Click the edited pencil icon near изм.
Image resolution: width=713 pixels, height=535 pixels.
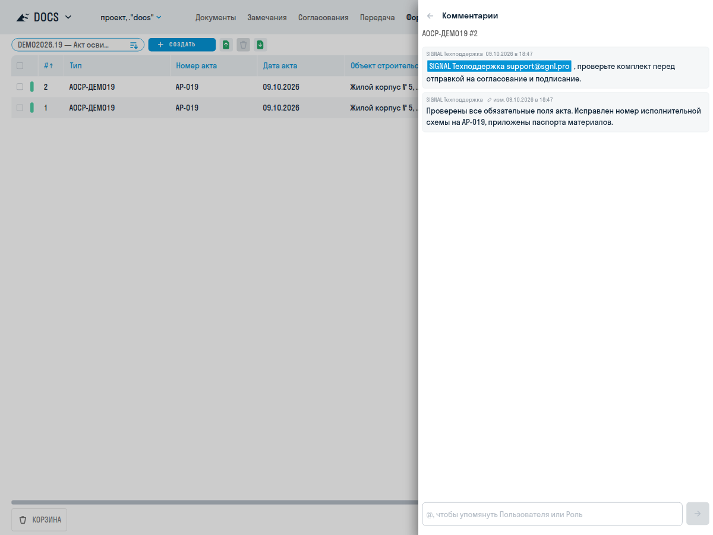tap(490, 100)
